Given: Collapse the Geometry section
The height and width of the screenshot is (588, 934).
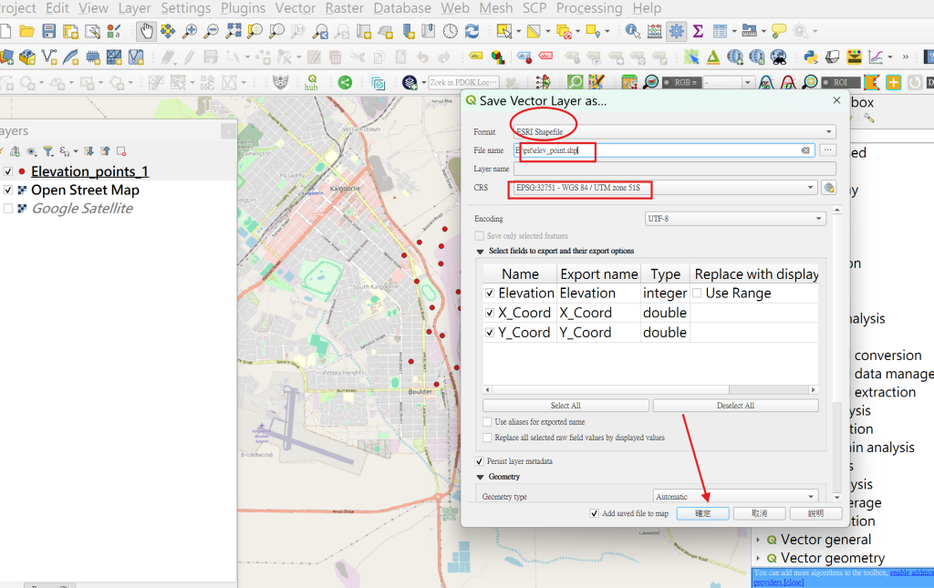Looking at the screenshot, I should (x=480, y=477).
